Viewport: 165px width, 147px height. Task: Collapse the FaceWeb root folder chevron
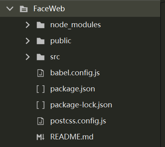(x=10, y=9)
